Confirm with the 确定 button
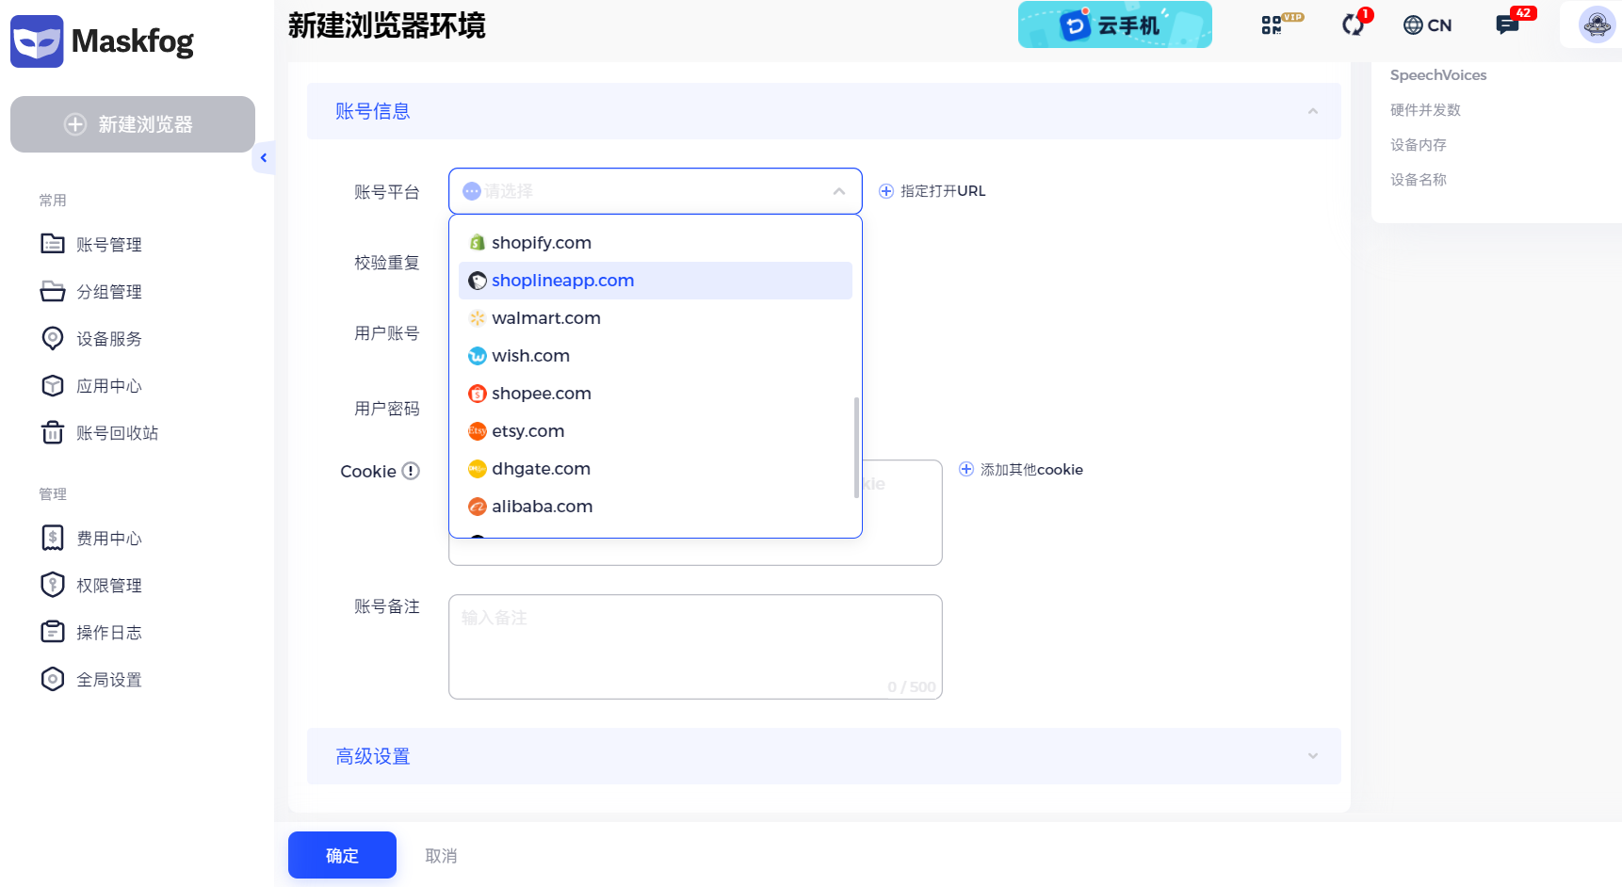The image size is (1622, 887). 342,855
